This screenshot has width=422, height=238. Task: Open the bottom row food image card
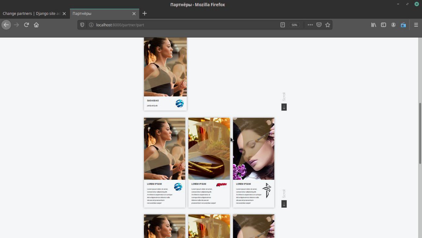click(209, 226)
